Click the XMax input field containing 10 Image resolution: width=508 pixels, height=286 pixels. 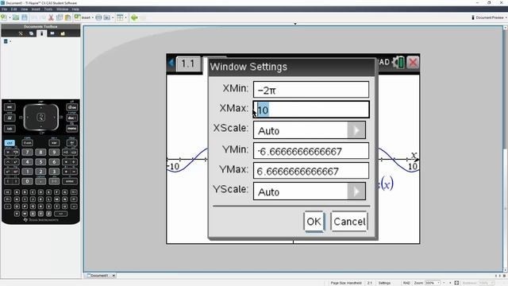pyautogui.click(x=310, y=110)
